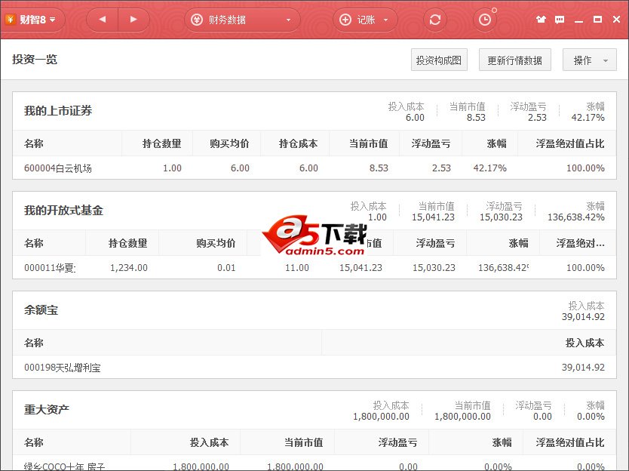
Task: Open the 财务数据 dropdown
Action: tap(242, 20)
